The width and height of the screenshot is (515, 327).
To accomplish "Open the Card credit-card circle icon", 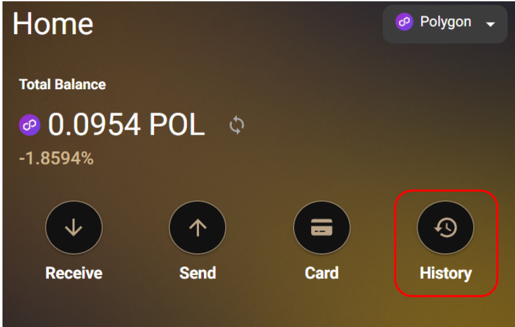I will click(x=322, y=227).
